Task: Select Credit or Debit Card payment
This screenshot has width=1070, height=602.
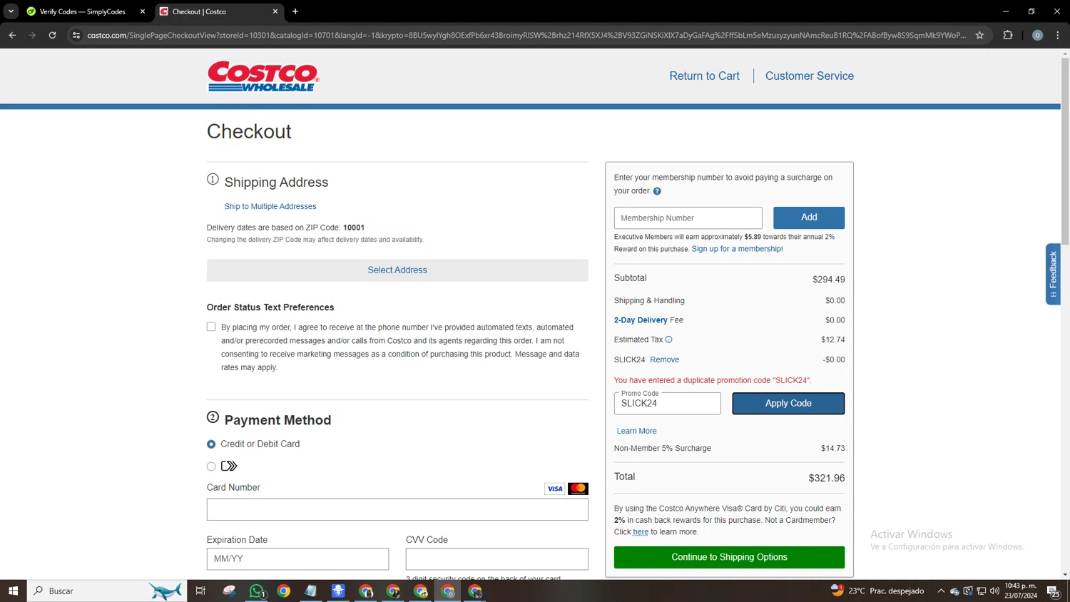Action: 211,444
